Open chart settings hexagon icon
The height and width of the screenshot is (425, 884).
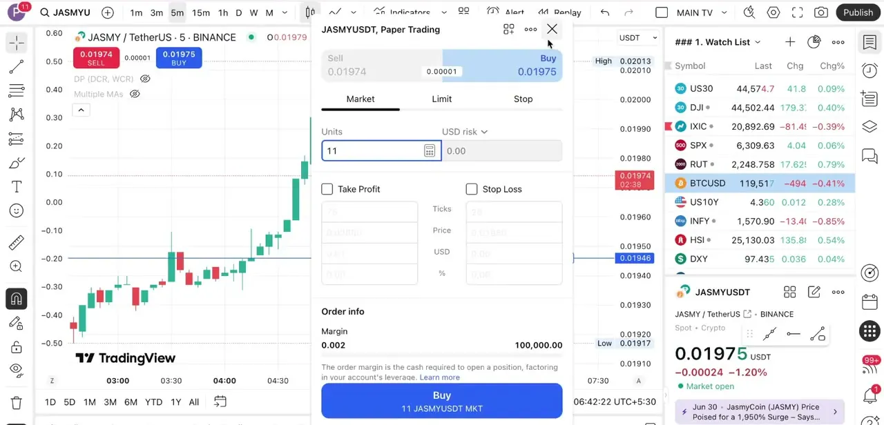pos(773,12)
